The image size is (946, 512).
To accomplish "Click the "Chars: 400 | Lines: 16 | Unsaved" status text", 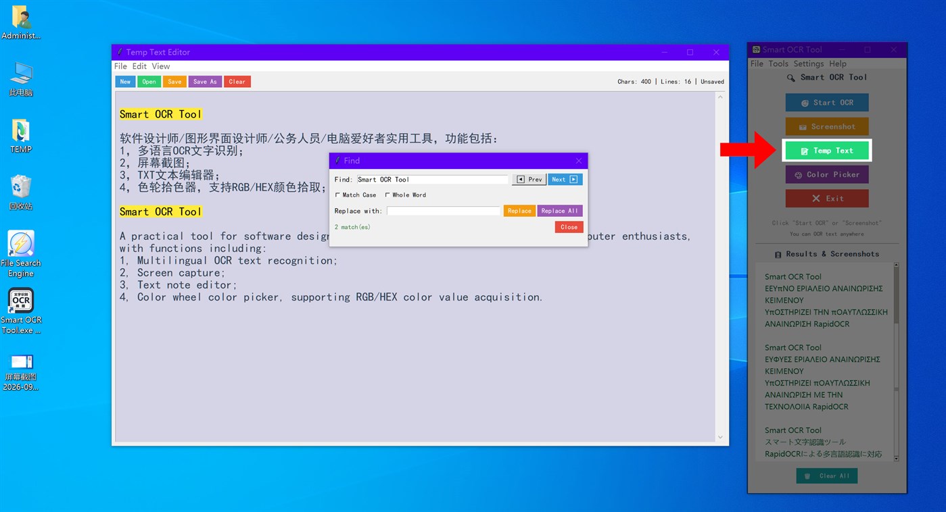I will click(x=671, y=82).
